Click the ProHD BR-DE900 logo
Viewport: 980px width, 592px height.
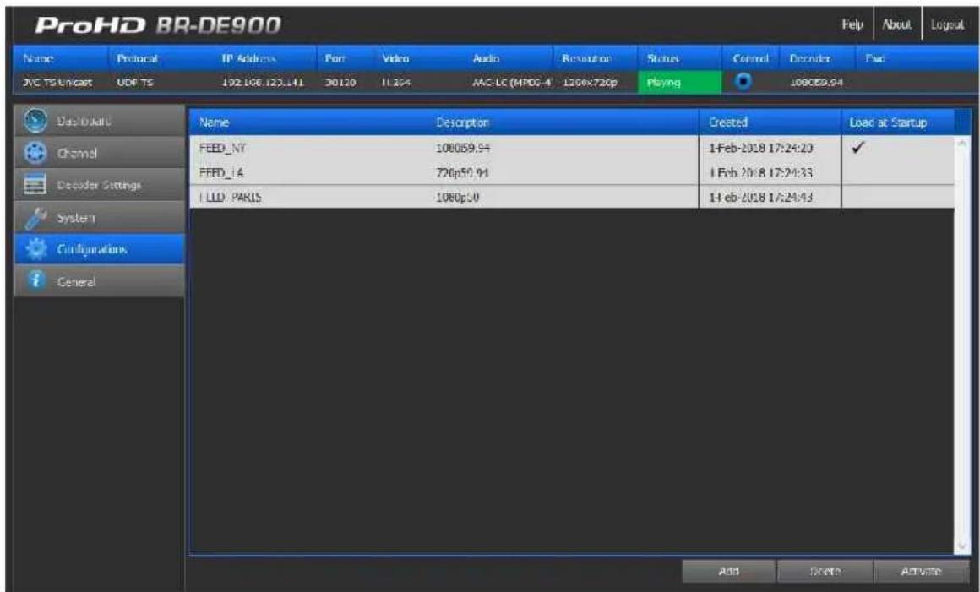point(158,25)
